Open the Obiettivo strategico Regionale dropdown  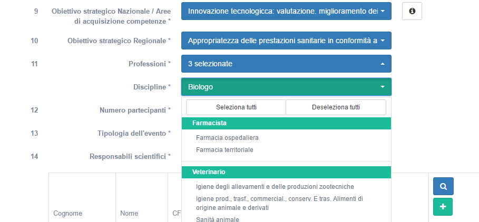[x=286, y=41]
